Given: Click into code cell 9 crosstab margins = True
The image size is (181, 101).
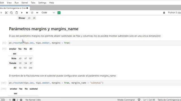Looking at the screenshot, I should tap(94, 43).
